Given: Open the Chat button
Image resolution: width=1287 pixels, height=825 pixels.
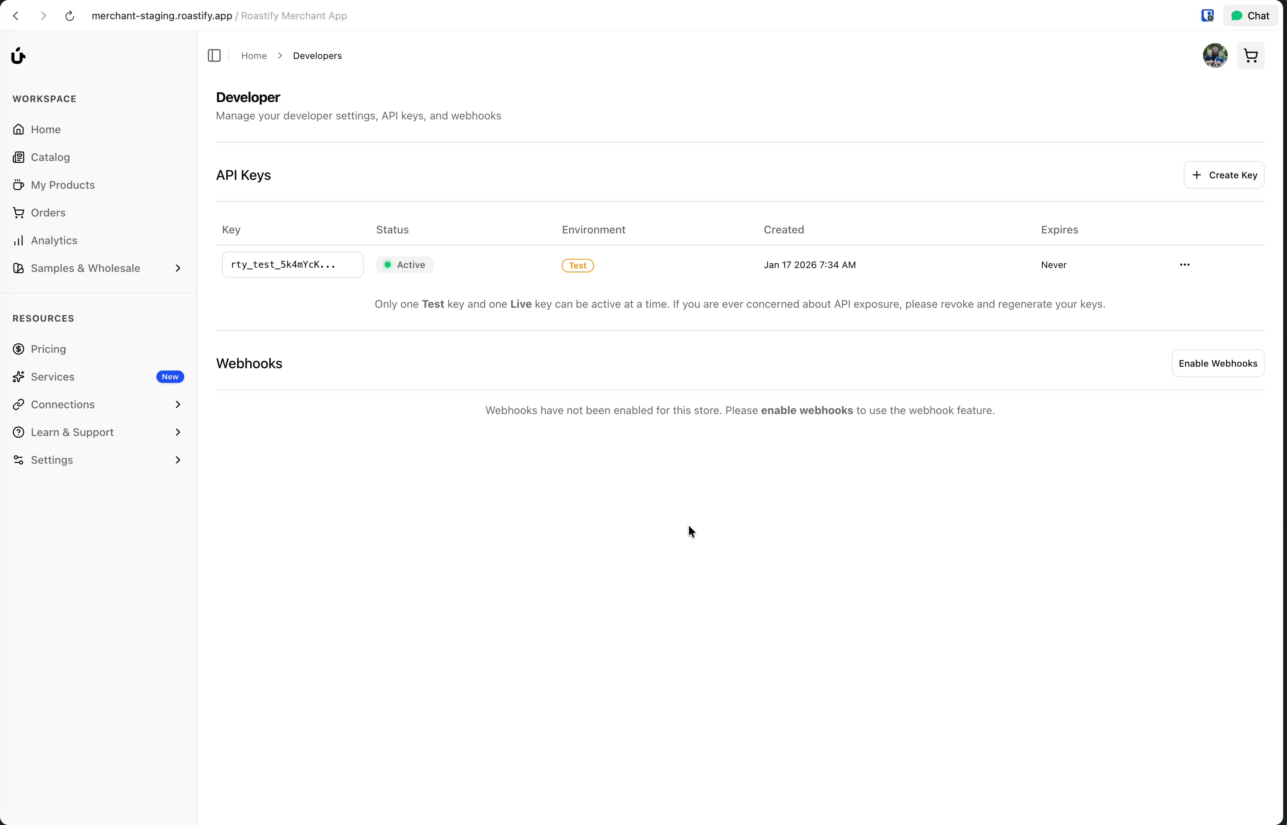Looking at the screenshot, I should pos(1250,16).
